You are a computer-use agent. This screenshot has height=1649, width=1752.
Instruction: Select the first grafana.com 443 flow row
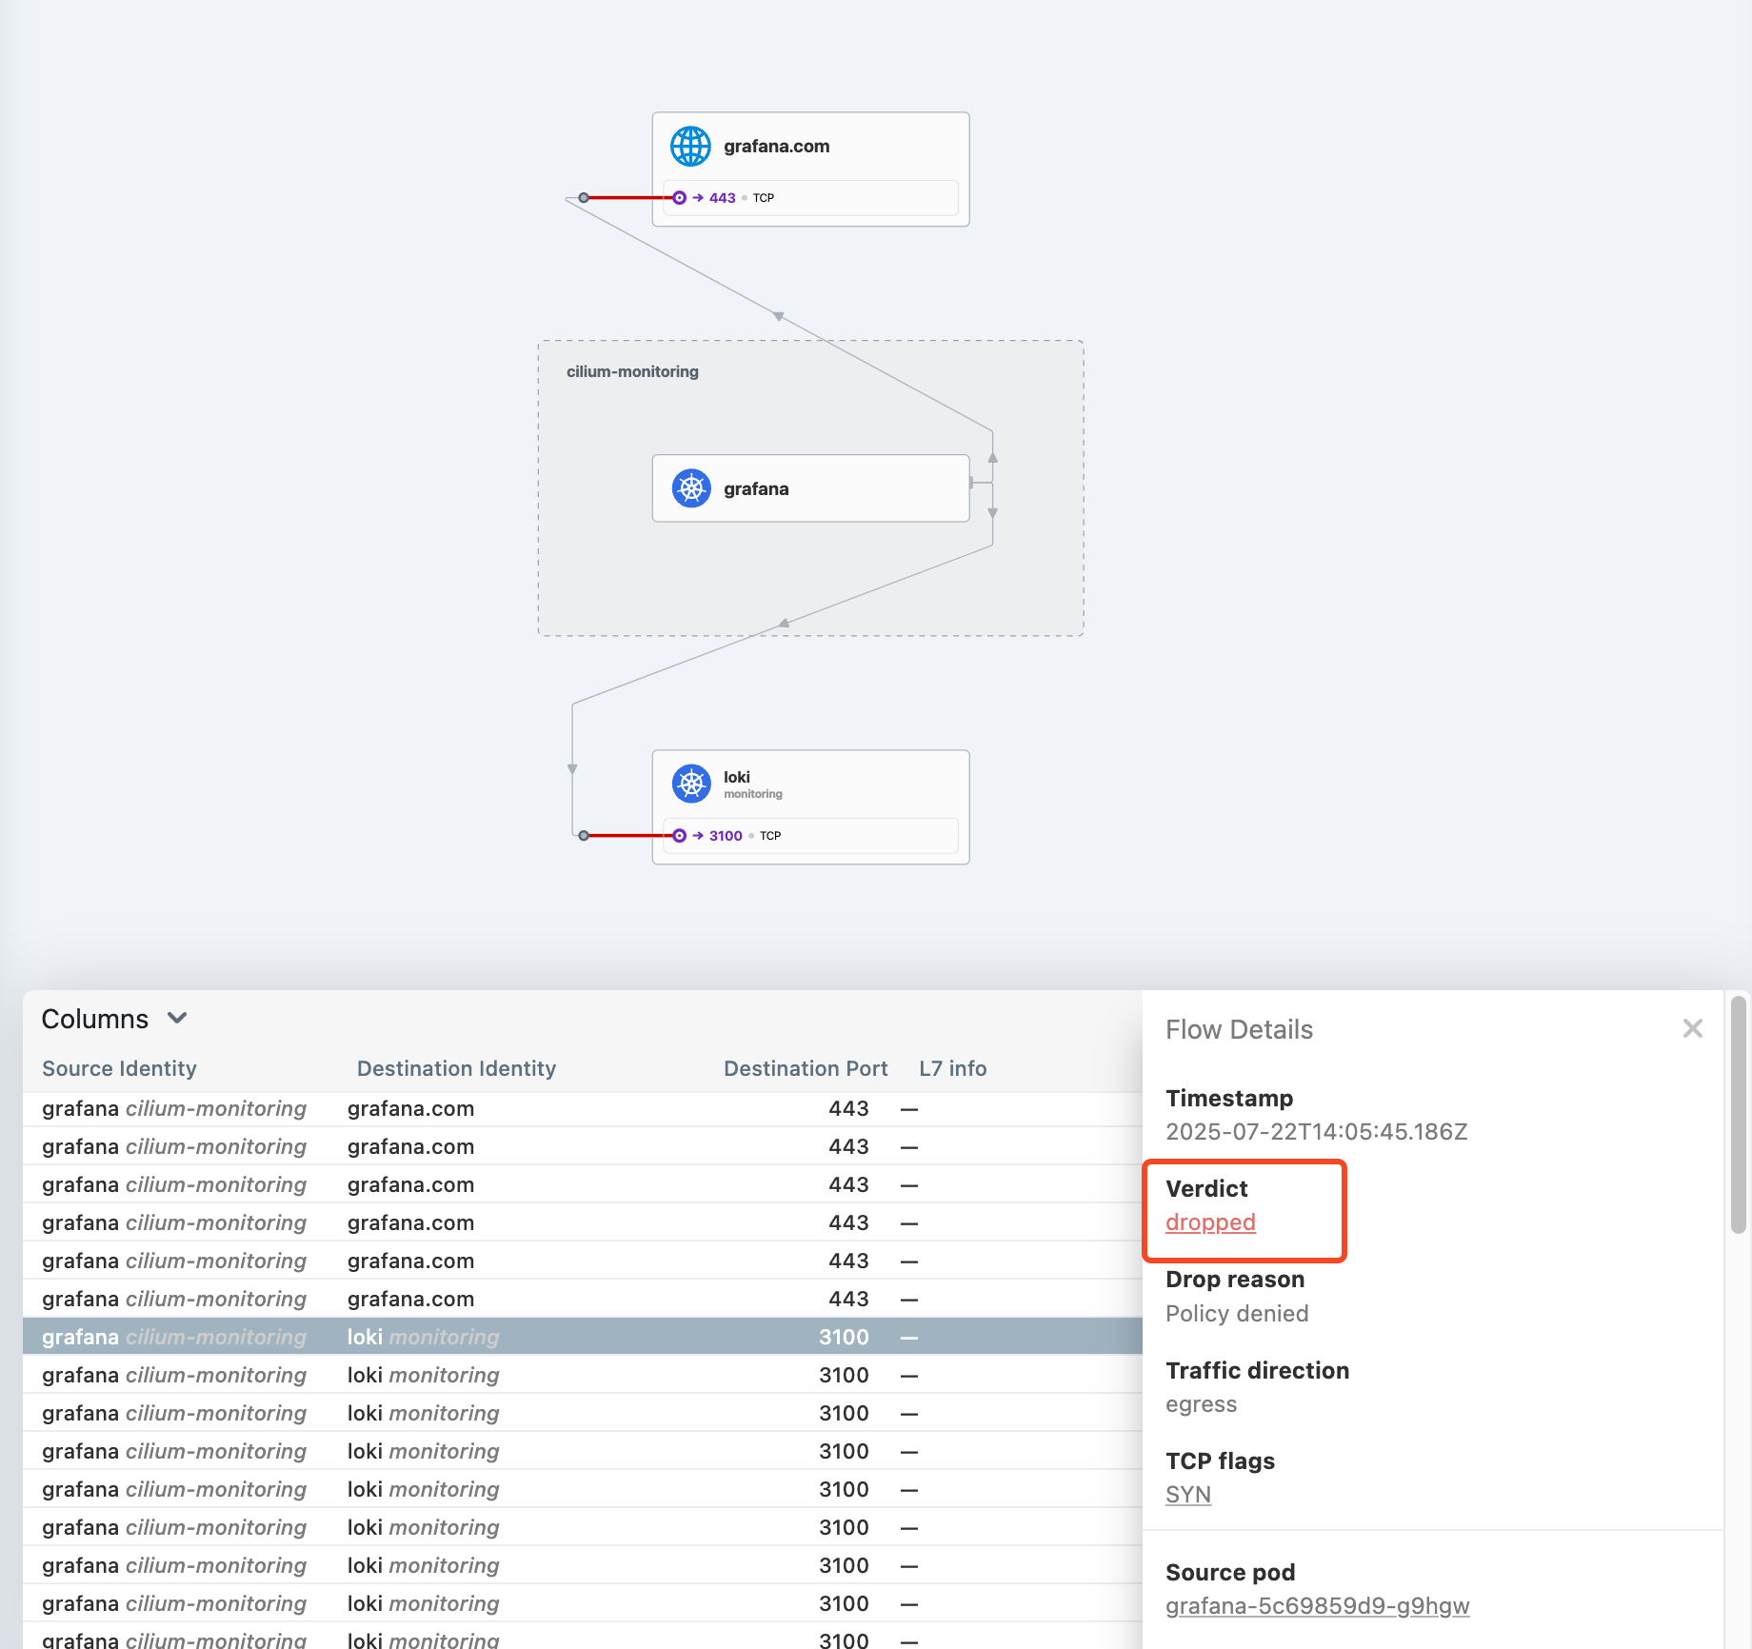[582, 1108]
